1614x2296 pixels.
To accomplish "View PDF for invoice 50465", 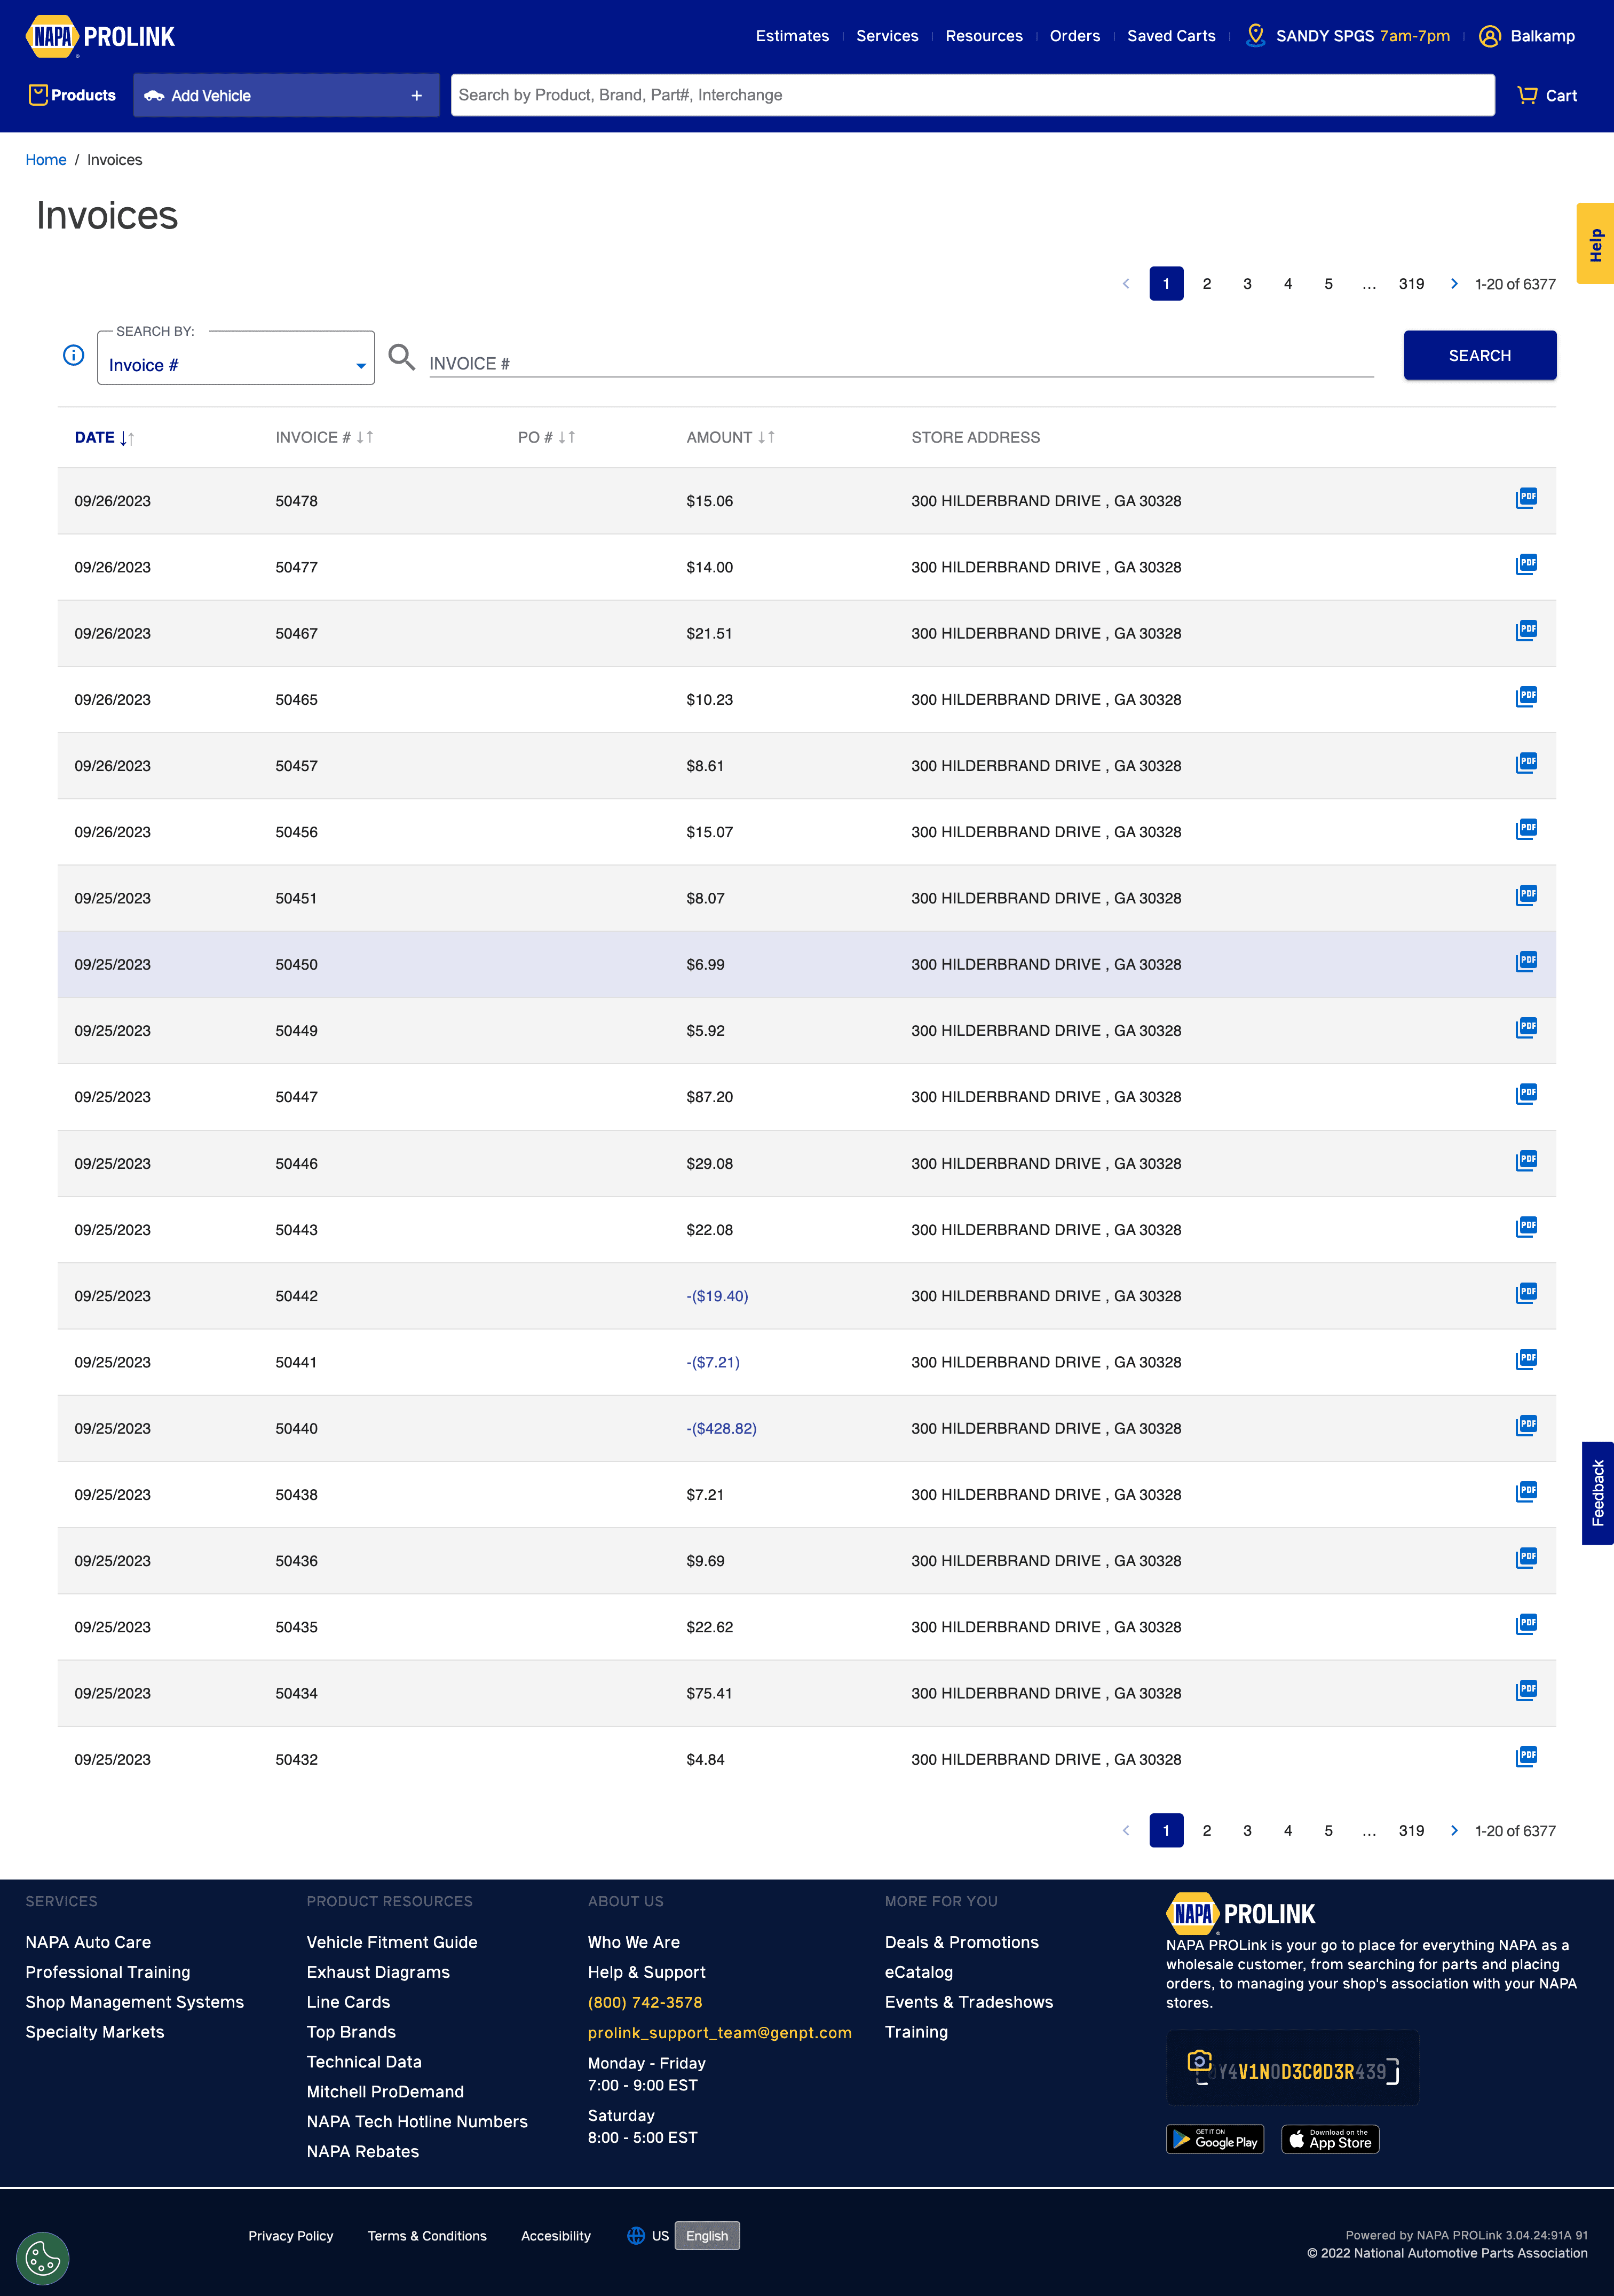I will (1526, 696).
